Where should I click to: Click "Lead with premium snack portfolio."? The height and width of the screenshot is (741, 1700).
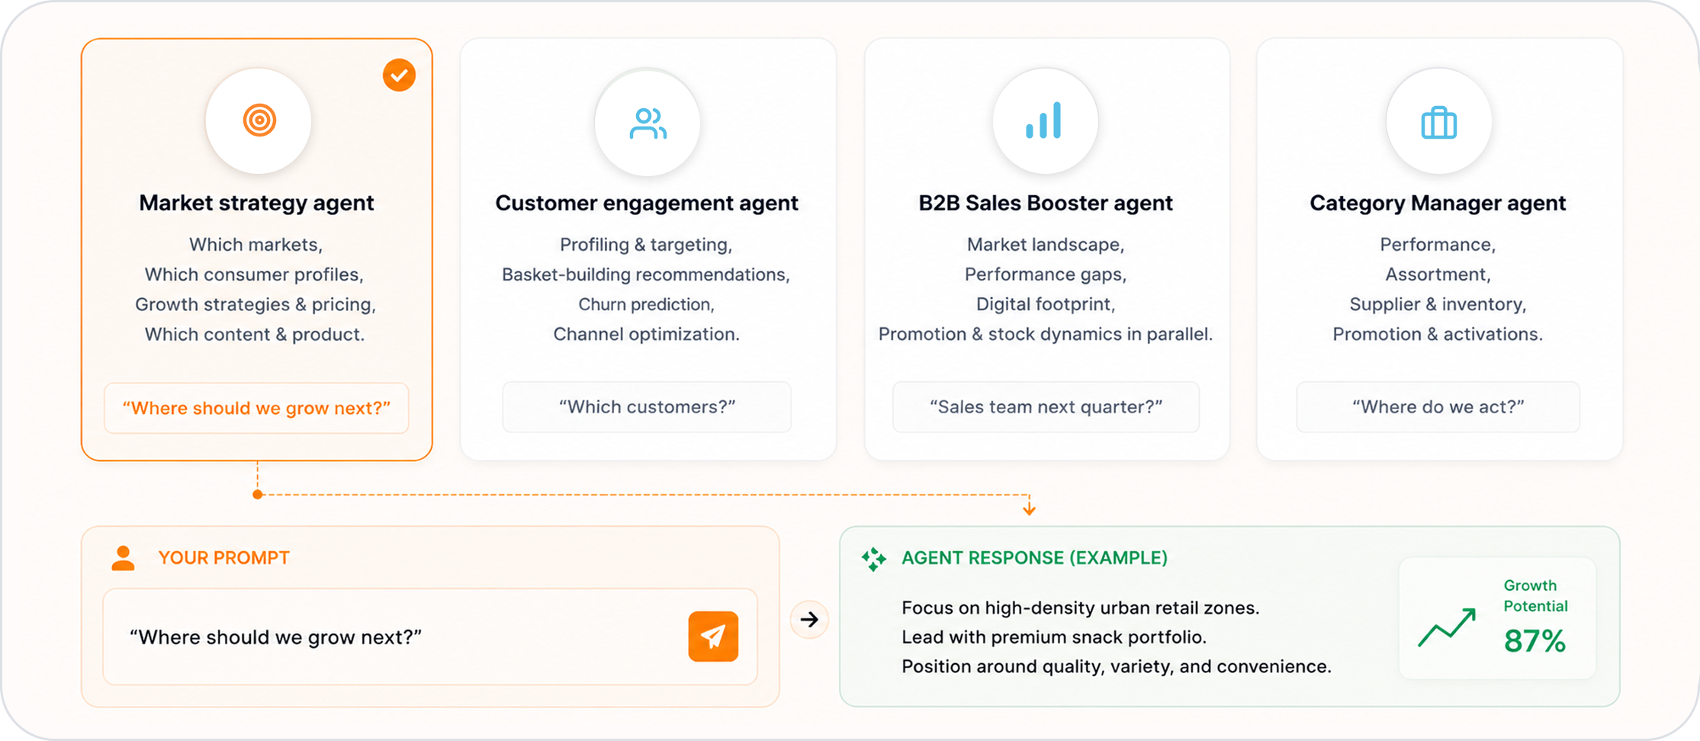pos(1054,637)
